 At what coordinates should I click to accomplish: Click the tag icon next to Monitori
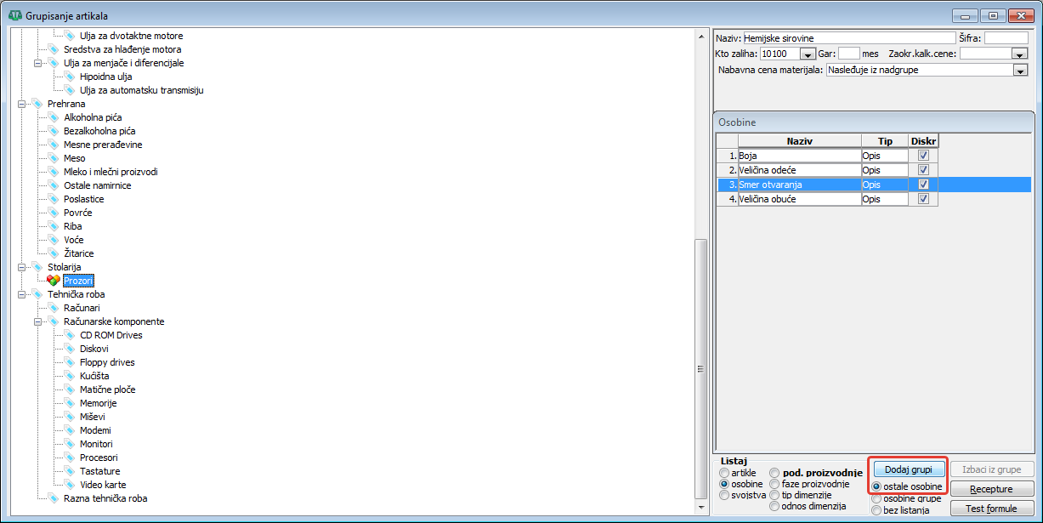coord(70,444)
